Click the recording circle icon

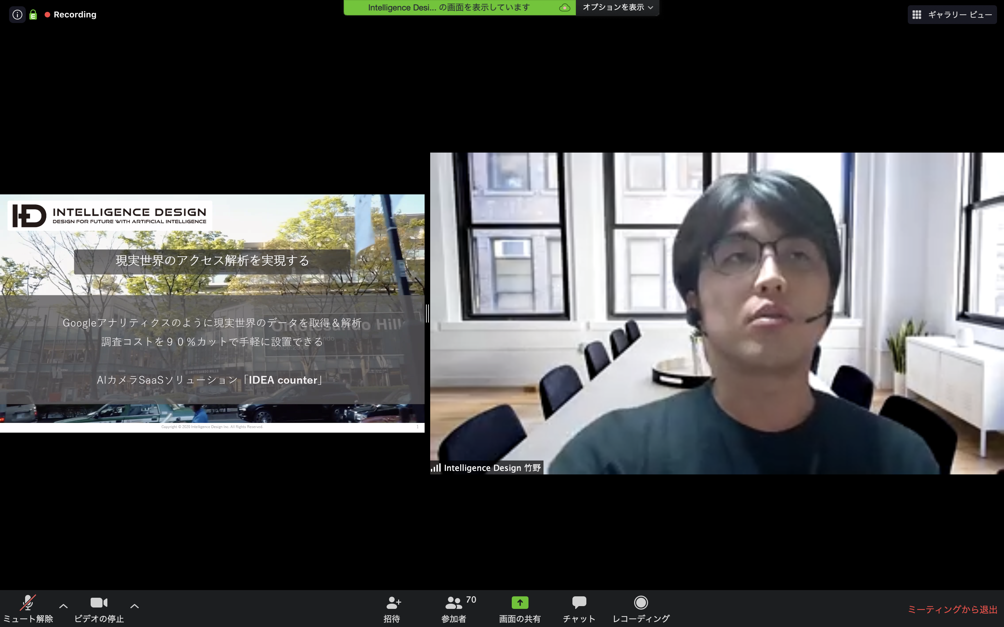pos(640,603)
